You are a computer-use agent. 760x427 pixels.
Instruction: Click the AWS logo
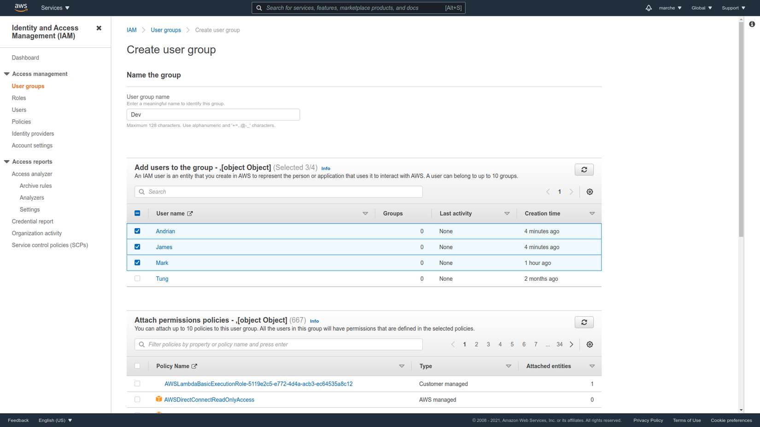21,7
